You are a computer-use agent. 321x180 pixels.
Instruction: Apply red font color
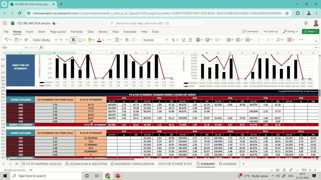click(x=99, y=40)
